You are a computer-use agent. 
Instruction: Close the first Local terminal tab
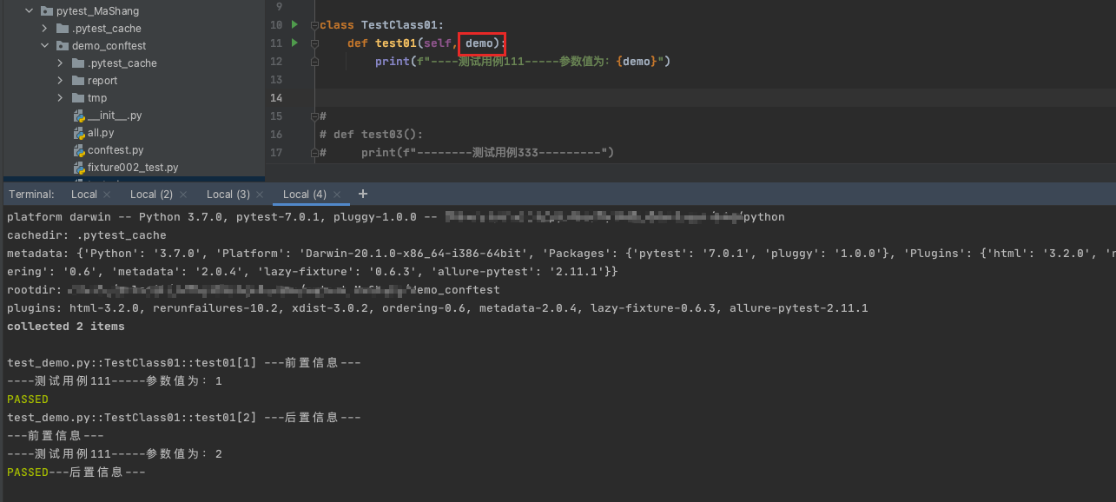click(107, 195)
